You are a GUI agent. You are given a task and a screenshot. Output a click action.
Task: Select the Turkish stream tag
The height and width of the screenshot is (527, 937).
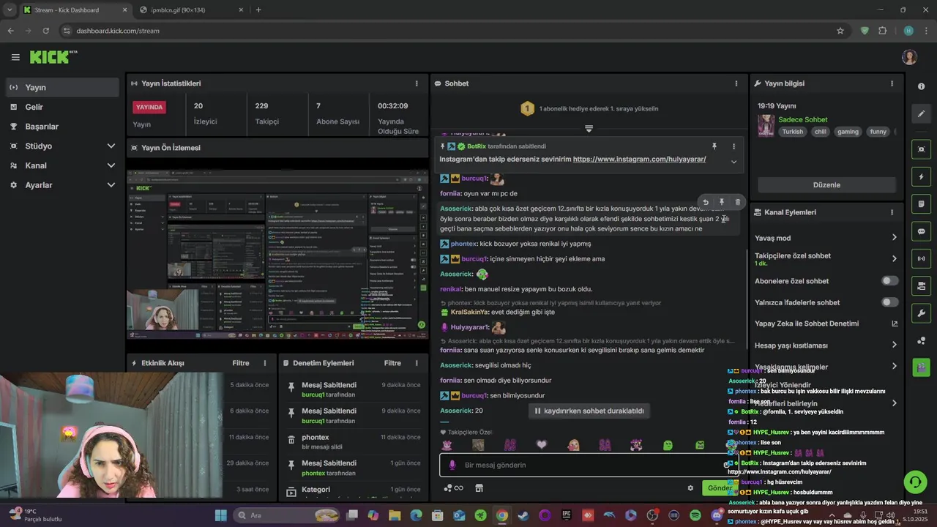(x=792, y=132)
